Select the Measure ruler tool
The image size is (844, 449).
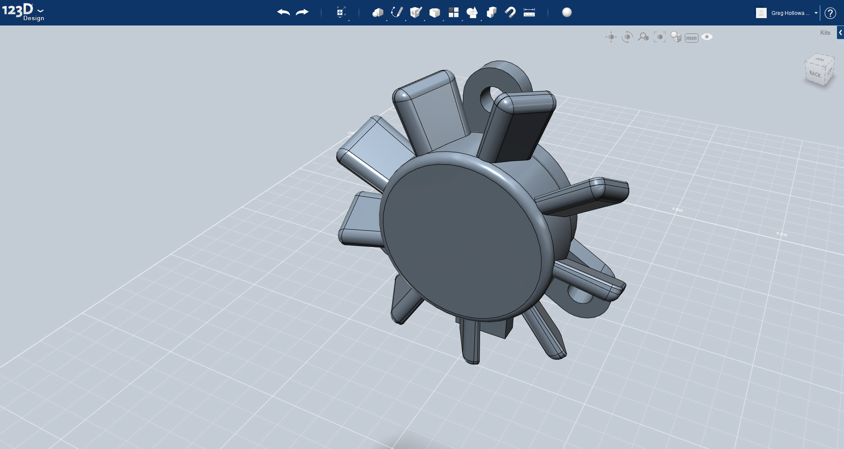coord(529,12)
